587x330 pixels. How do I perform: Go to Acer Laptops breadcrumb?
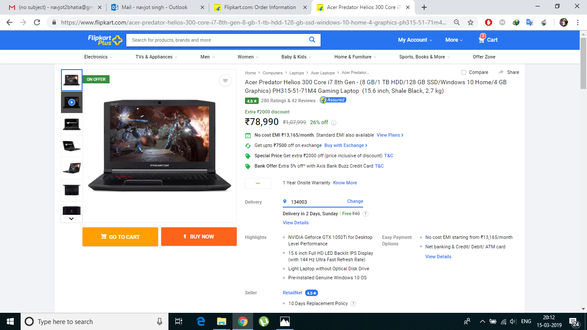point(323,73)
